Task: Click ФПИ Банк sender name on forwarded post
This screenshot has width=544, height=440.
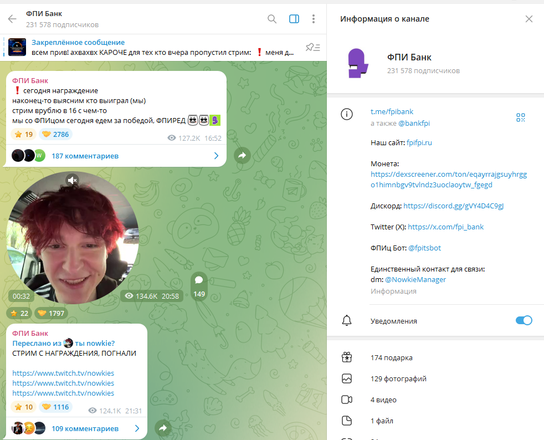Action: tap(30, 333)
